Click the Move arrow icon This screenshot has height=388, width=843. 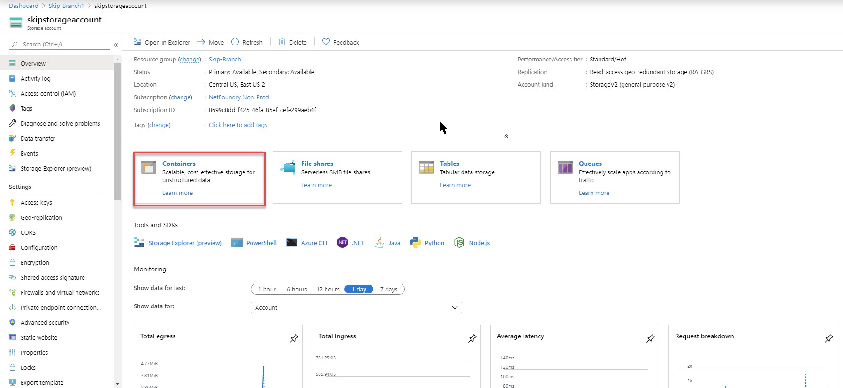point(201,42)
